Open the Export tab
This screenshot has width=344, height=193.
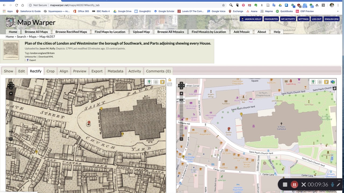[x=97, y=71]
